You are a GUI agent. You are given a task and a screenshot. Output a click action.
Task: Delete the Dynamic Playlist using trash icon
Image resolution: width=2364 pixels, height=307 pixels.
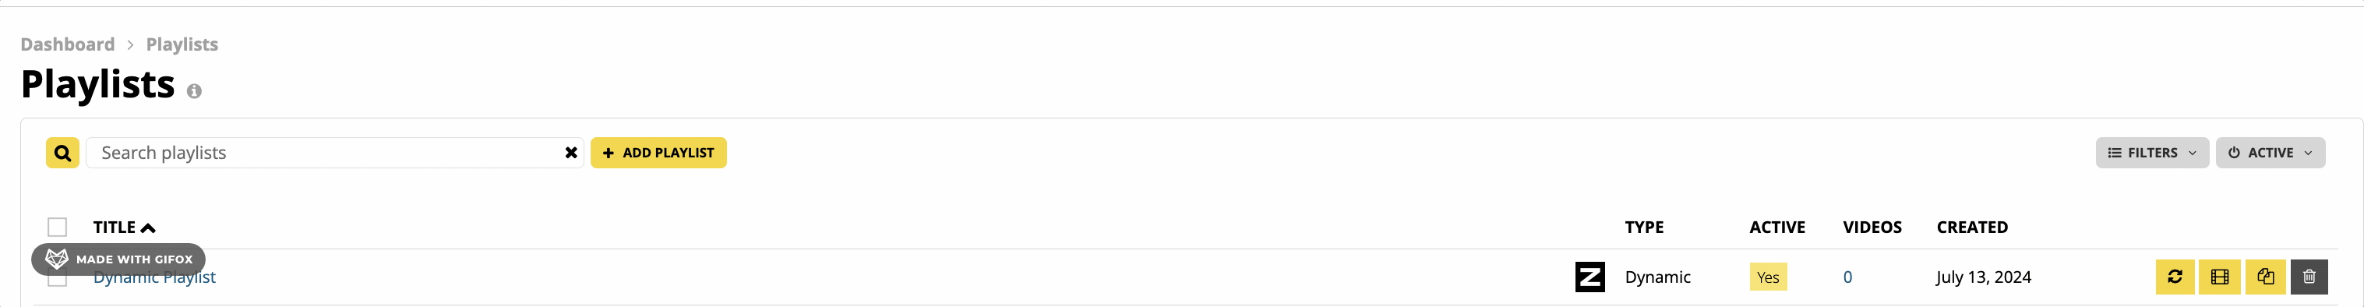point(2309,277)
